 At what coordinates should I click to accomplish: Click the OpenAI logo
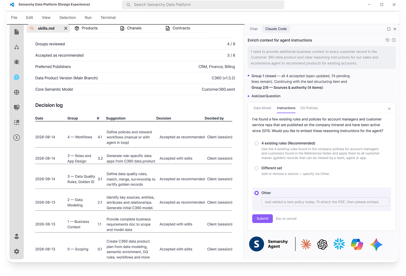322,244
